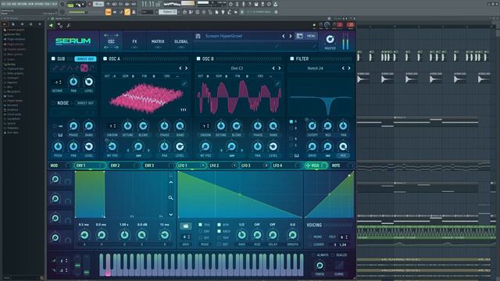Click the portamento Curve display
Image resolution: width=500 pixels, height=281 pixels.
pyautogui.click(x=339, y=265)
